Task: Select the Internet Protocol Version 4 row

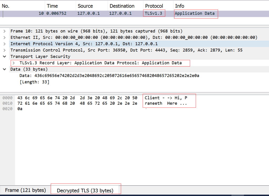Action: click(84, 44)
